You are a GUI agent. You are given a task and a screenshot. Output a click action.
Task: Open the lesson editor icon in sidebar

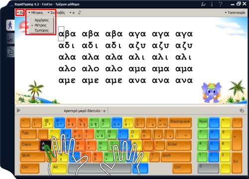coord(10,52)
